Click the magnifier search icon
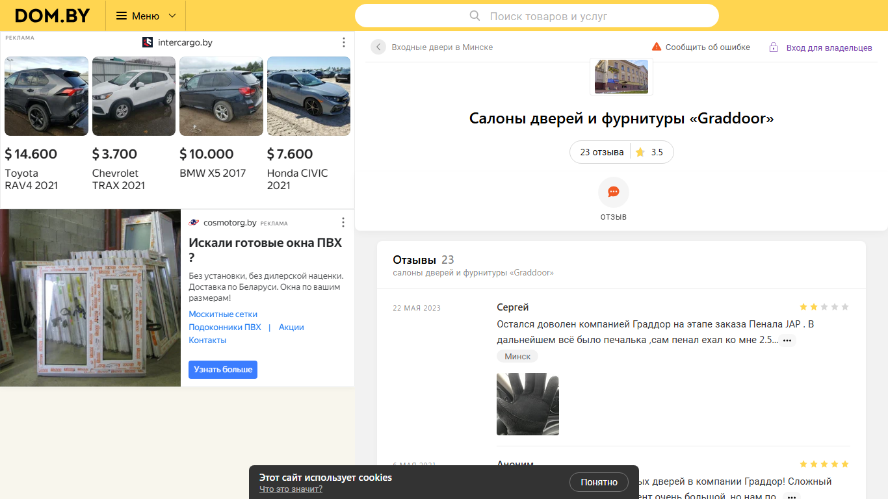 coord(475,16)
